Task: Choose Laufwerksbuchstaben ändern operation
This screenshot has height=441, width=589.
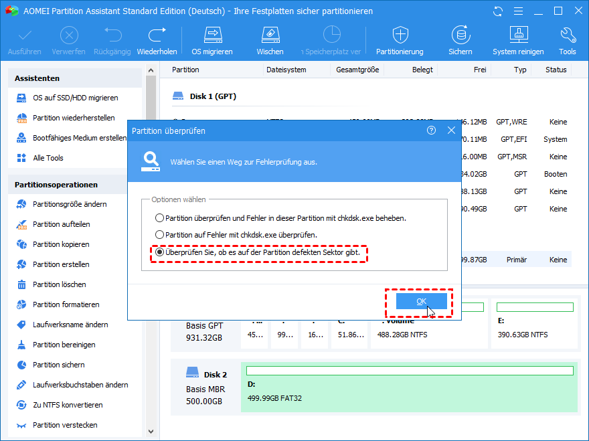Action: [x=72, y=385]
